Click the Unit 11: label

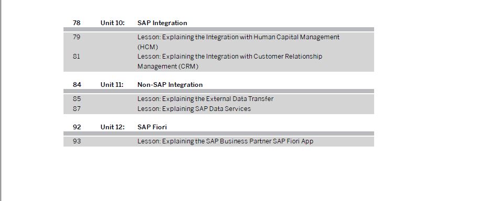[x=112, y=85]
